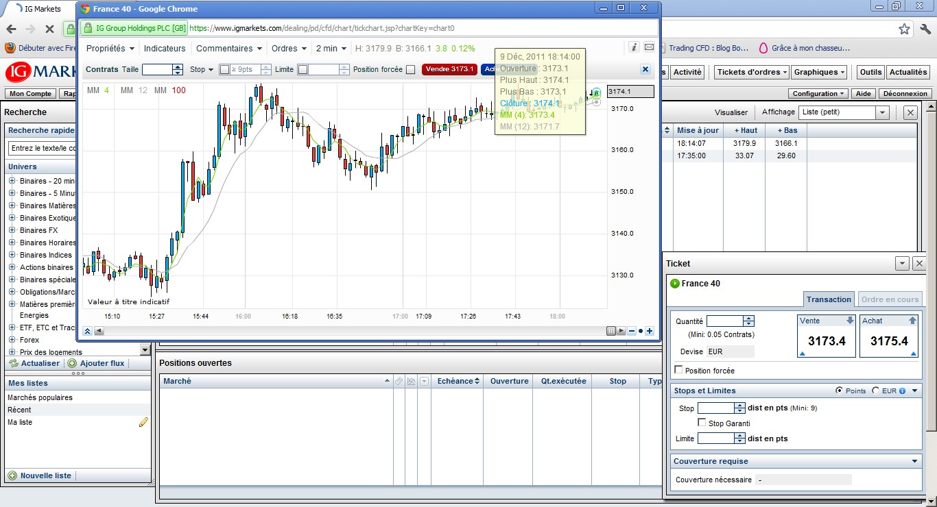Click the Mon Compte button

click(x=30, y=94)
